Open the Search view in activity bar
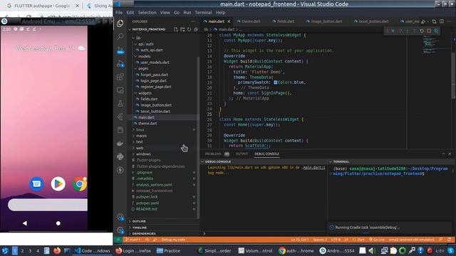This screenshot has height=256, width=456. [120, 36]
